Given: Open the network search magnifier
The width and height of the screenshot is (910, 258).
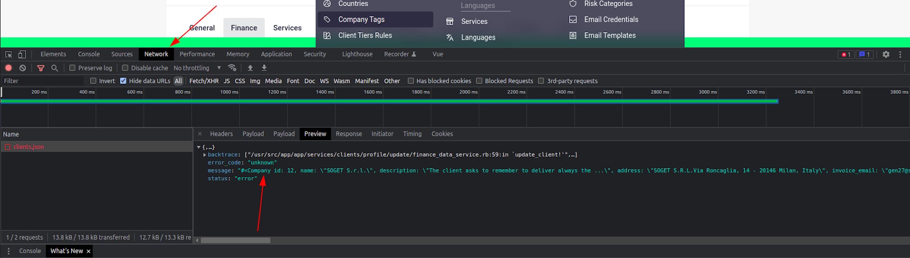Looking at the screenshot, I should [x=55, y=68].
